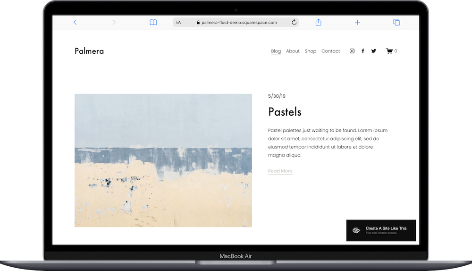Open the Contact navigation link
Viewport: 472px width, 271px height.
coord(330,51)
